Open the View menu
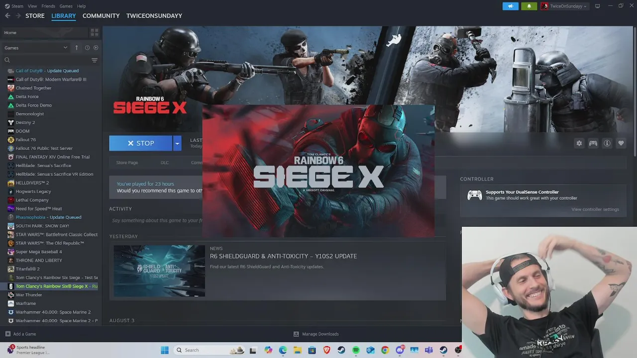This screenshot has width=637, height=358. point(32,6)
